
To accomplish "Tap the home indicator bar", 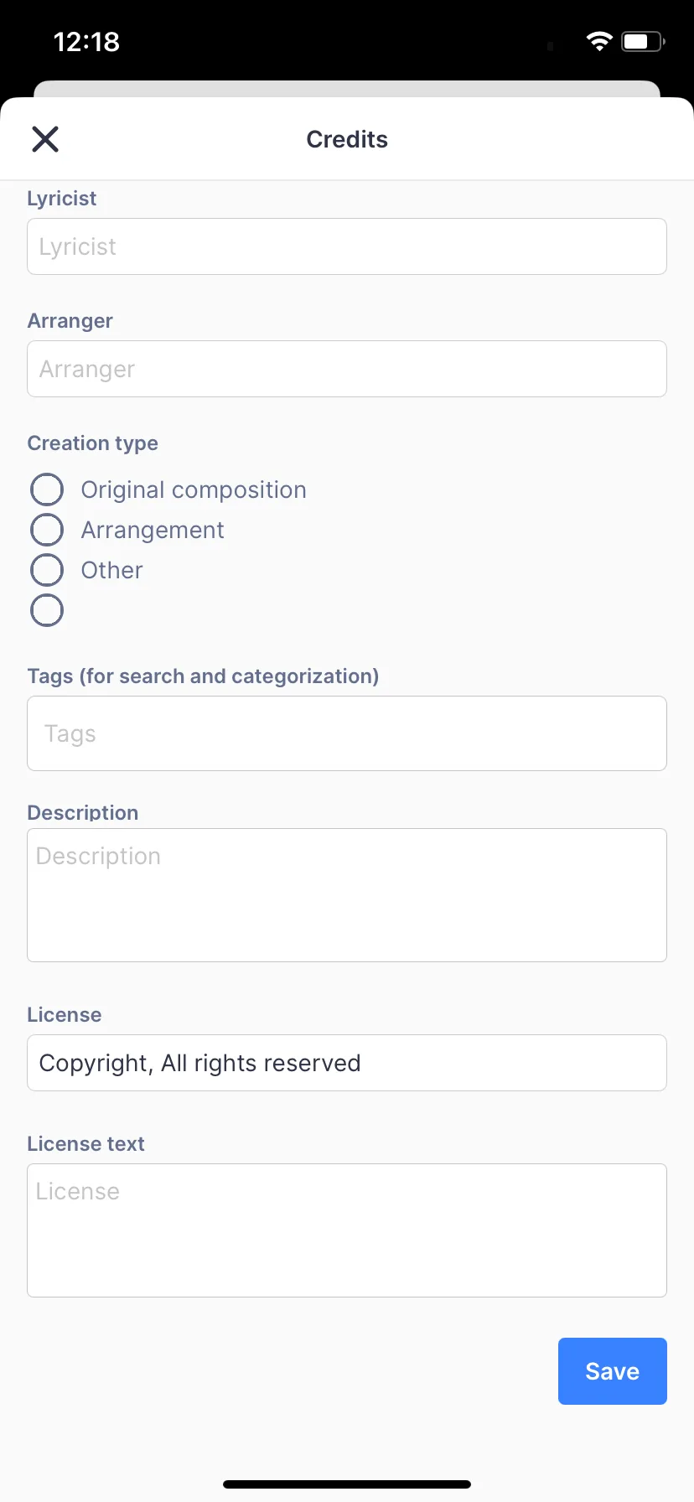I will [x=347, y=1484].
